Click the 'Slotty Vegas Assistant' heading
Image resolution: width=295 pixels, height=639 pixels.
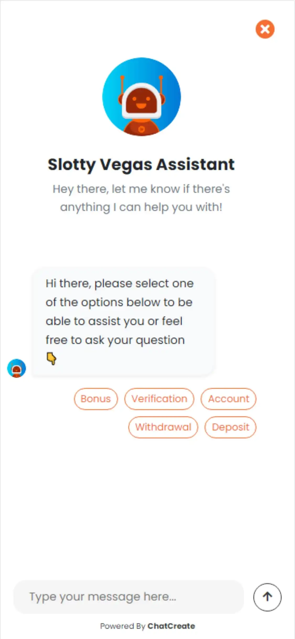click(x=141, y=164)
